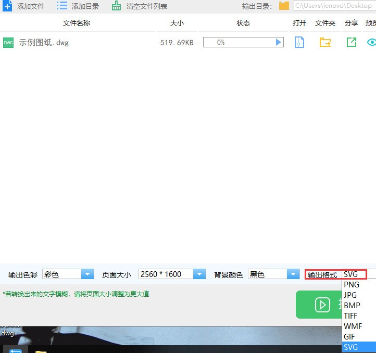Click the green convert button
Image resolution: width=376 pixels, height=353 pixels.
[x=319, y=305]
